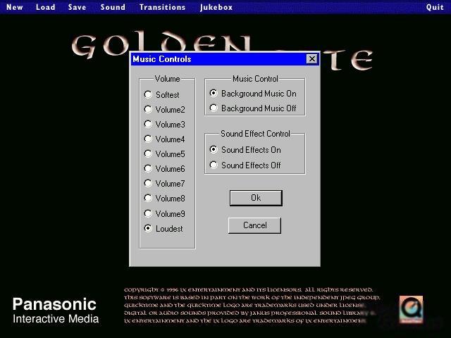Open the New menu
The image size is (451, 338).
click(14, 7)
